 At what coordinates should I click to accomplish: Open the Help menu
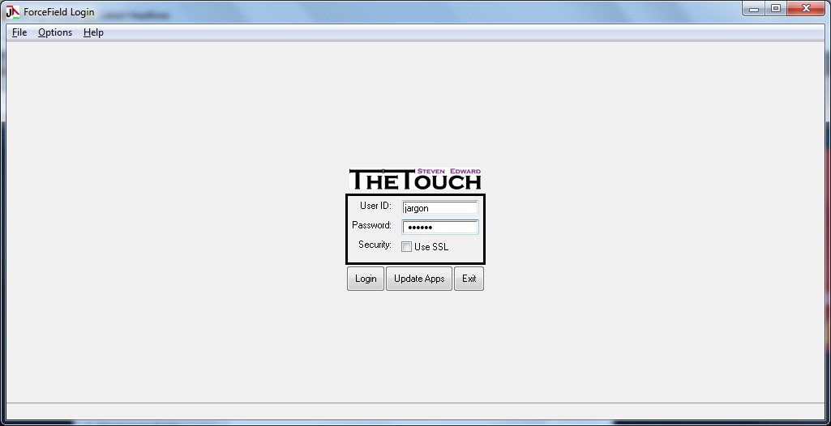tap(93, 32)
